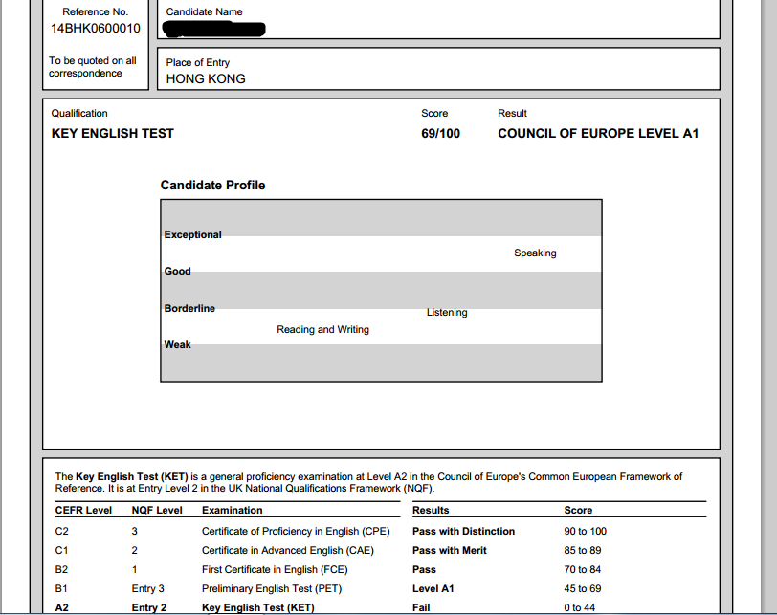
Task: Click the Weak level label in chart
Action: click(x=177, y=344)
